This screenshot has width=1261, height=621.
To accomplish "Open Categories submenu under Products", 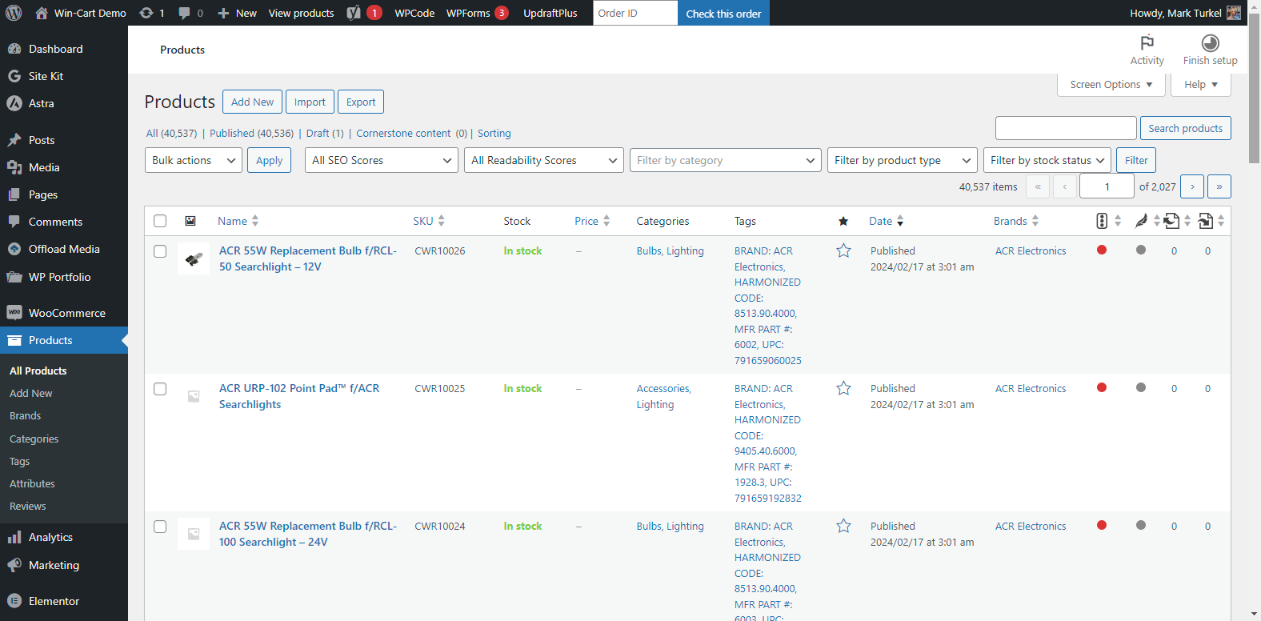I will [x=34, y=439].
